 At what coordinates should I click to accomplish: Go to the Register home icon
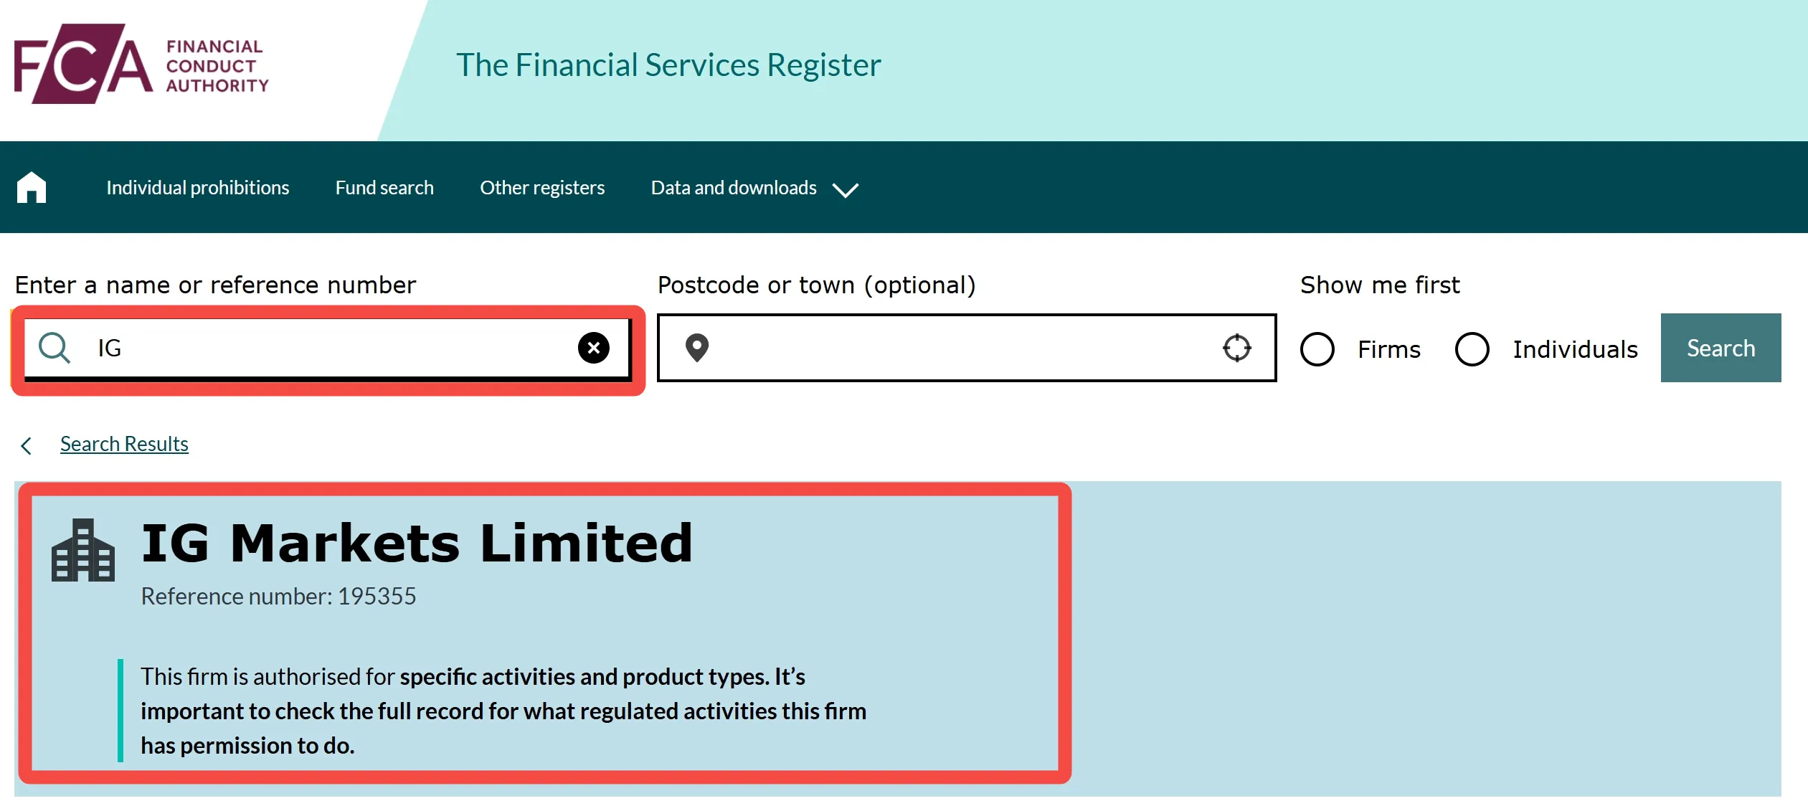tap(32, 187)
